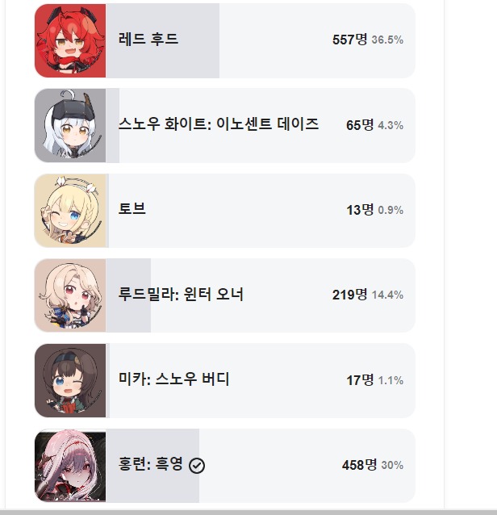Viewport: 497px width, 515px height.
Task: Click the 스노우 화이트 character avatar
Action: pos(70,125)
